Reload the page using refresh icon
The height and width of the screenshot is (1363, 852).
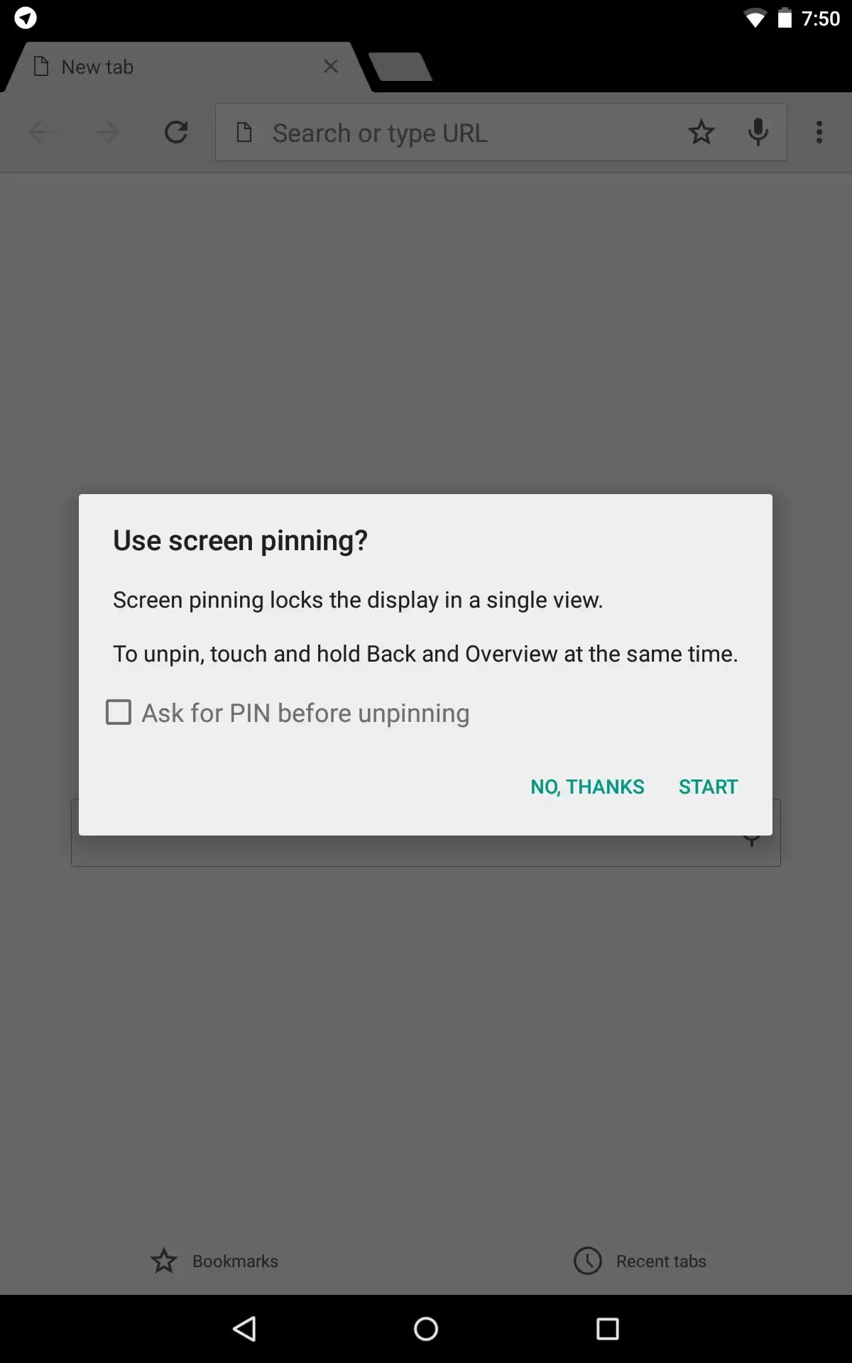coord(176,132)
